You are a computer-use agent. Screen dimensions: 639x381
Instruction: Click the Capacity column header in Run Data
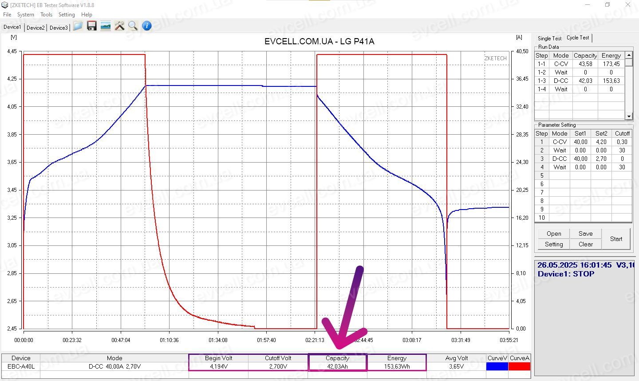click(585, 55)
